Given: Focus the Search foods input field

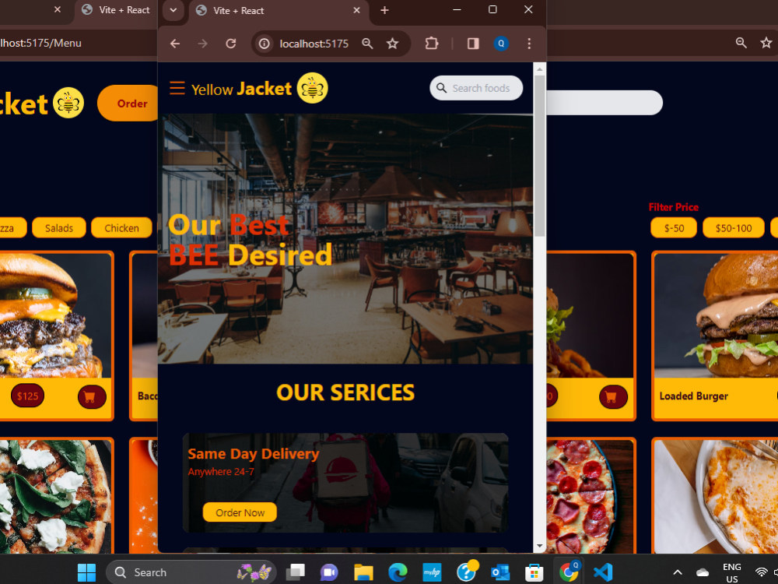Looking at the screenshot, I should 476,88.
